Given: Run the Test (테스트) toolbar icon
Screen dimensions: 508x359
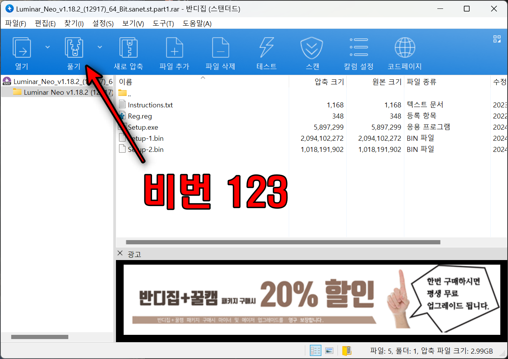Looking at the screenshot, I should pyautogui.click(x=266, y=48).
